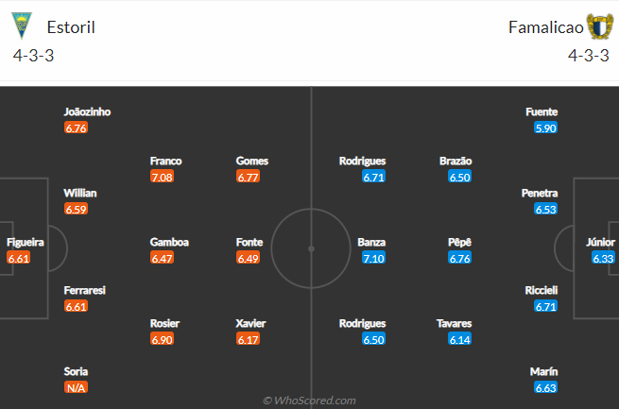This screenshot has height=409, width=619.
Task: Click Soria's N/A rating badge
Action: click(x=76, y=387)
